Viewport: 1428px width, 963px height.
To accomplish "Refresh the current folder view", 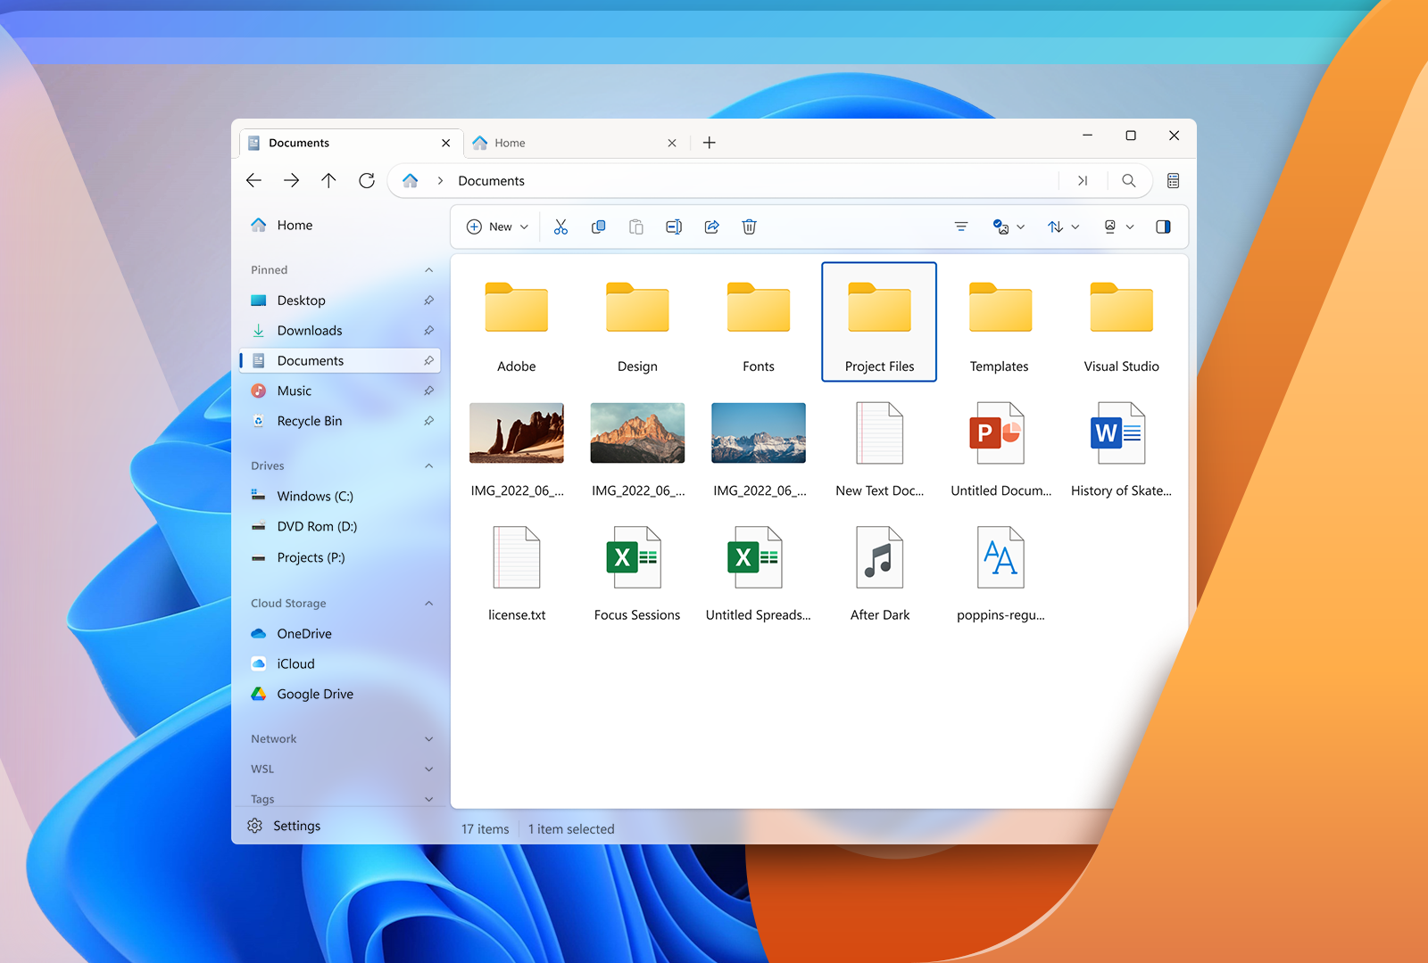I will point(367,181).
